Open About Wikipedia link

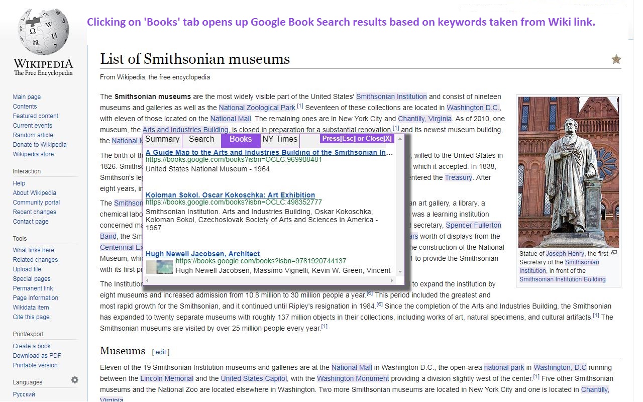point(35,193)
